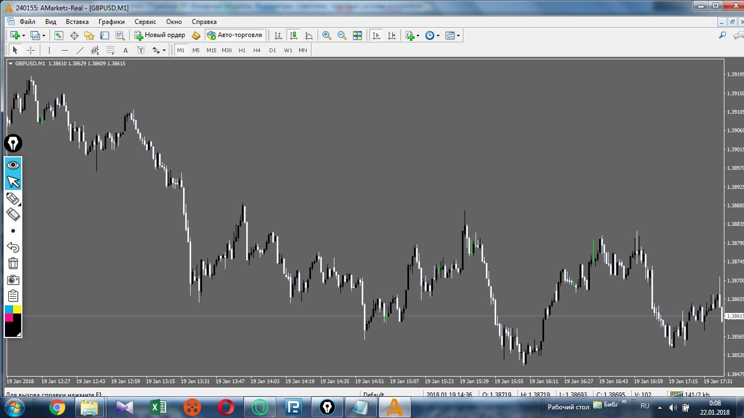Image resolution: width=744 pixels, height=418 pixels.
Task: Draw a vertical line tool
Action: tap(49, 50)
